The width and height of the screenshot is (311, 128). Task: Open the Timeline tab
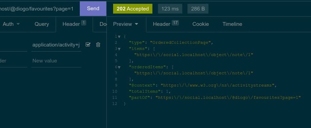click(232, 24)
